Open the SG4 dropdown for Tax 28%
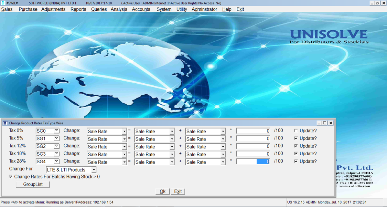Screen dimensions: 387x207 (56, 161)
